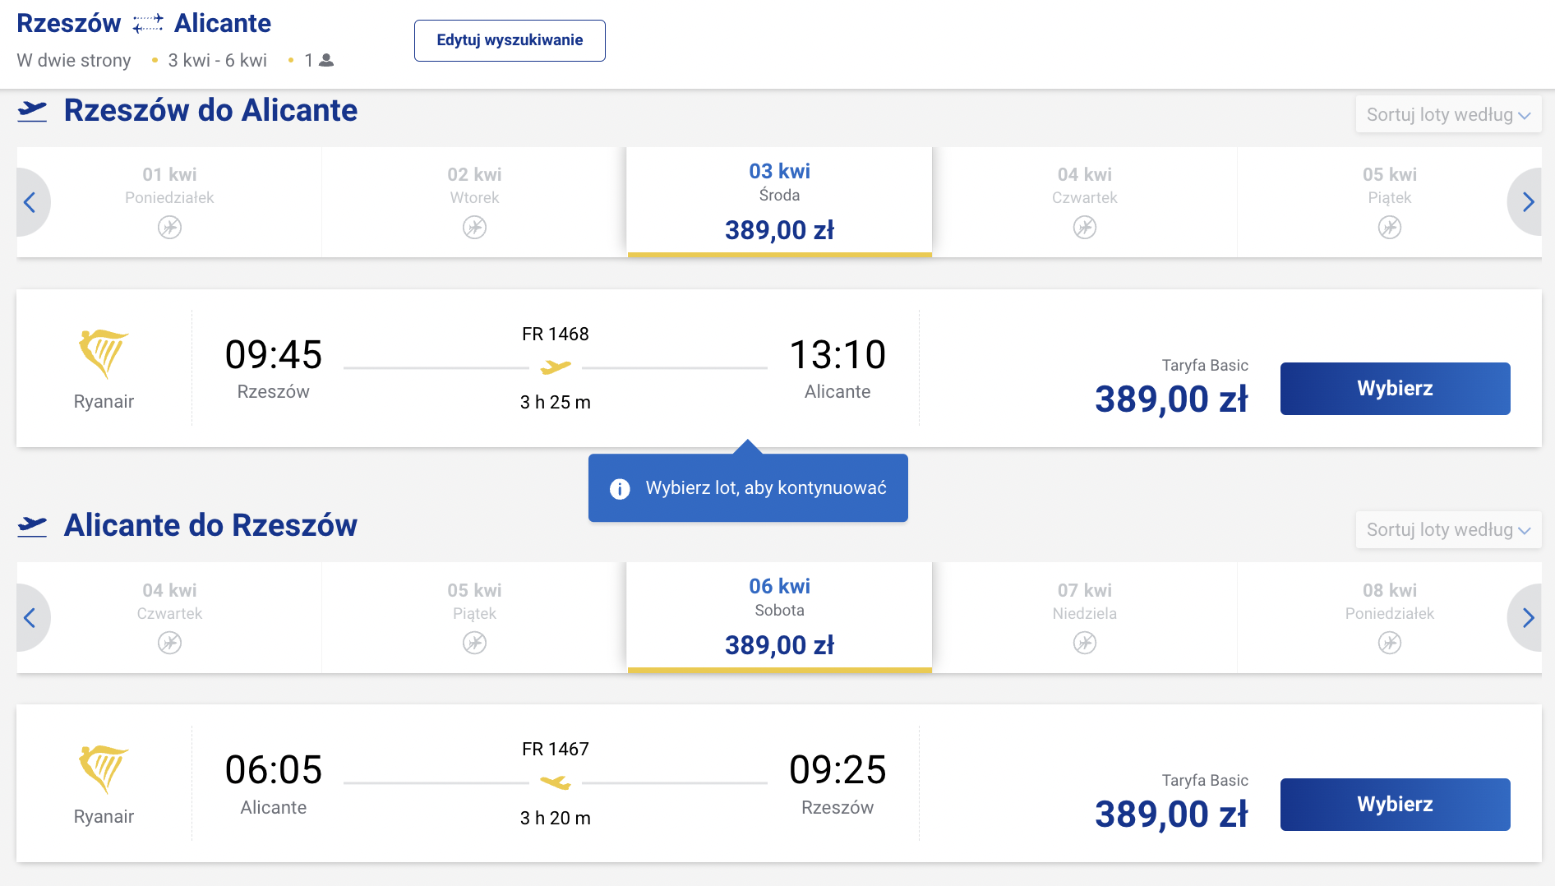The width and height of the screenshot is (1555, 886).
Task: Open the return 'Sortuj loty według' dropdown
Action: pos(1448,529)
